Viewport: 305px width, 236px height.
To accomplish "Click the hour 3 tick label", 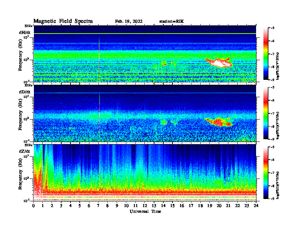I will 61,206.
